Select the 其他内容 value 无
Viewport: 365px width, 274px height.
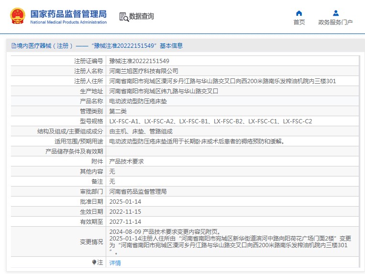point(112,171)
